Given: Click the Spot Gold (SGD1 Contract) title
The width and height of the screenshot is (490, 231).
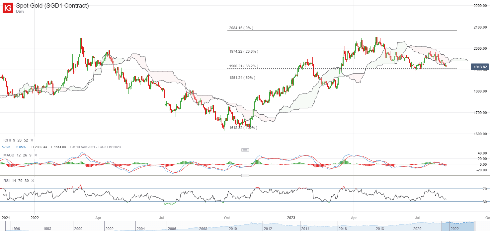Looking at the screenshot, I should click(52, 6).
